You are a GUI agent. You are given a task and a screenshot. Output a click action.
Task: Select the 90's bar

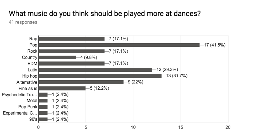43,119
